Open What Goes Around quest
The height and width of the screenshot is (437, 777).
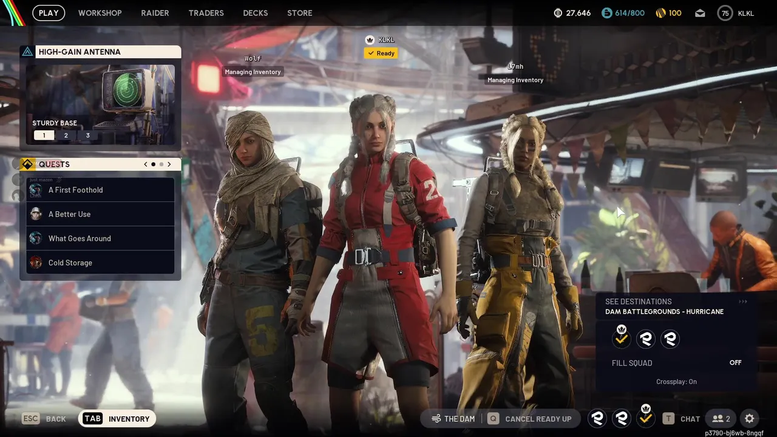[100, 239]
